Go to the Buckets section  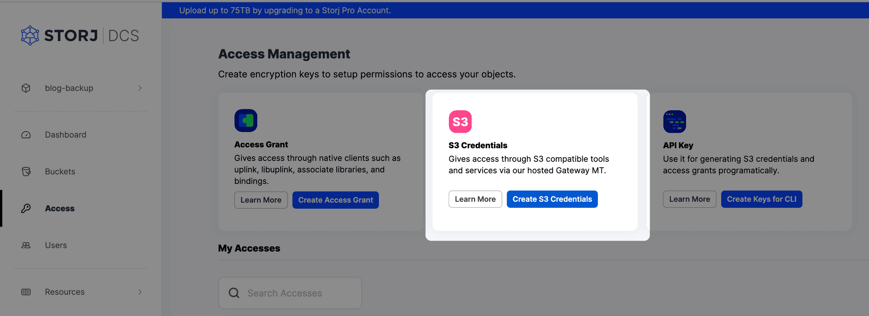[60, 171]
